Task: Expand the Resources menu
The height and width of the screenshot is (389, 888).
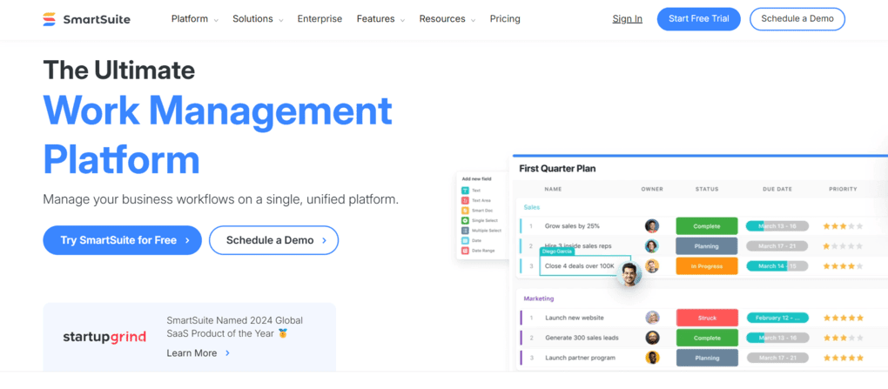Action: [x=447, y=18]
